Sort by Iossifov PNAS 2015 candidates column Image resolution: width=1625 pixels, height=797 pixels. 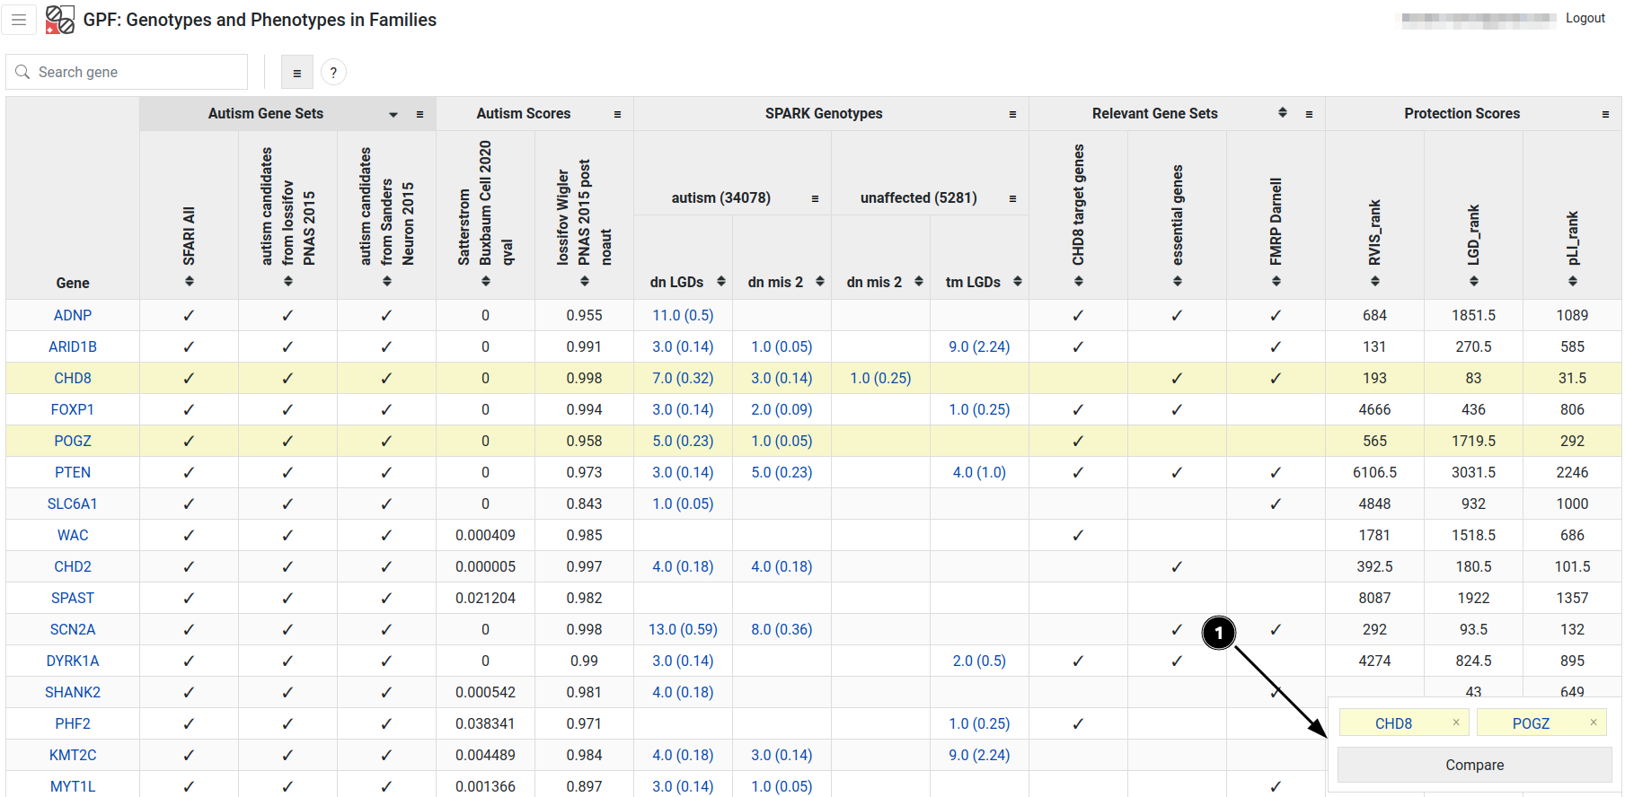tap(288, 281)
